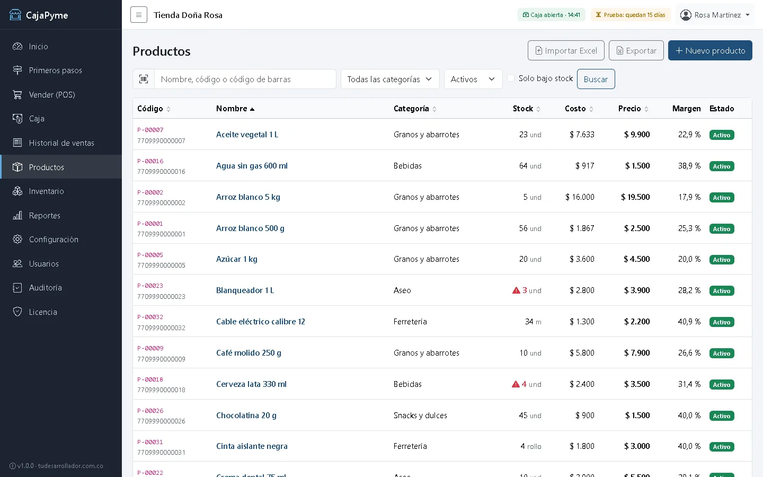The width and height of the screenshot is (763, 477).
Task: Open Rosa Martínez user dropdown
Action: (715, 15)
